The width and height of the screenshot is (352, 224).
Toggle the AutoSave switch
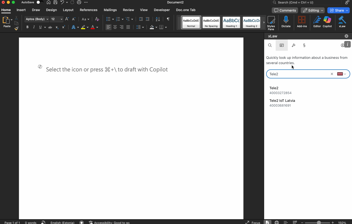tap(40, 2)
